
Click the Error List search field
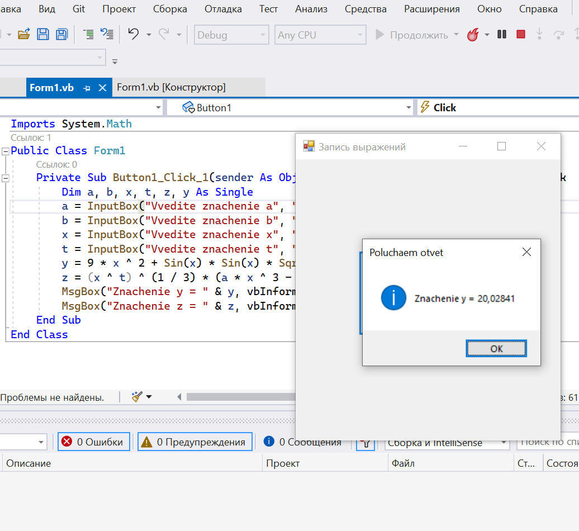click(548, 443)
